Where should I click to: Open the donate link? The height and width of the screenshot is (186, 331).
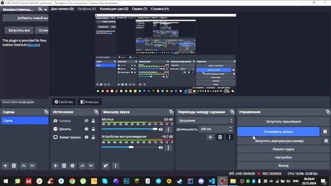33,45
